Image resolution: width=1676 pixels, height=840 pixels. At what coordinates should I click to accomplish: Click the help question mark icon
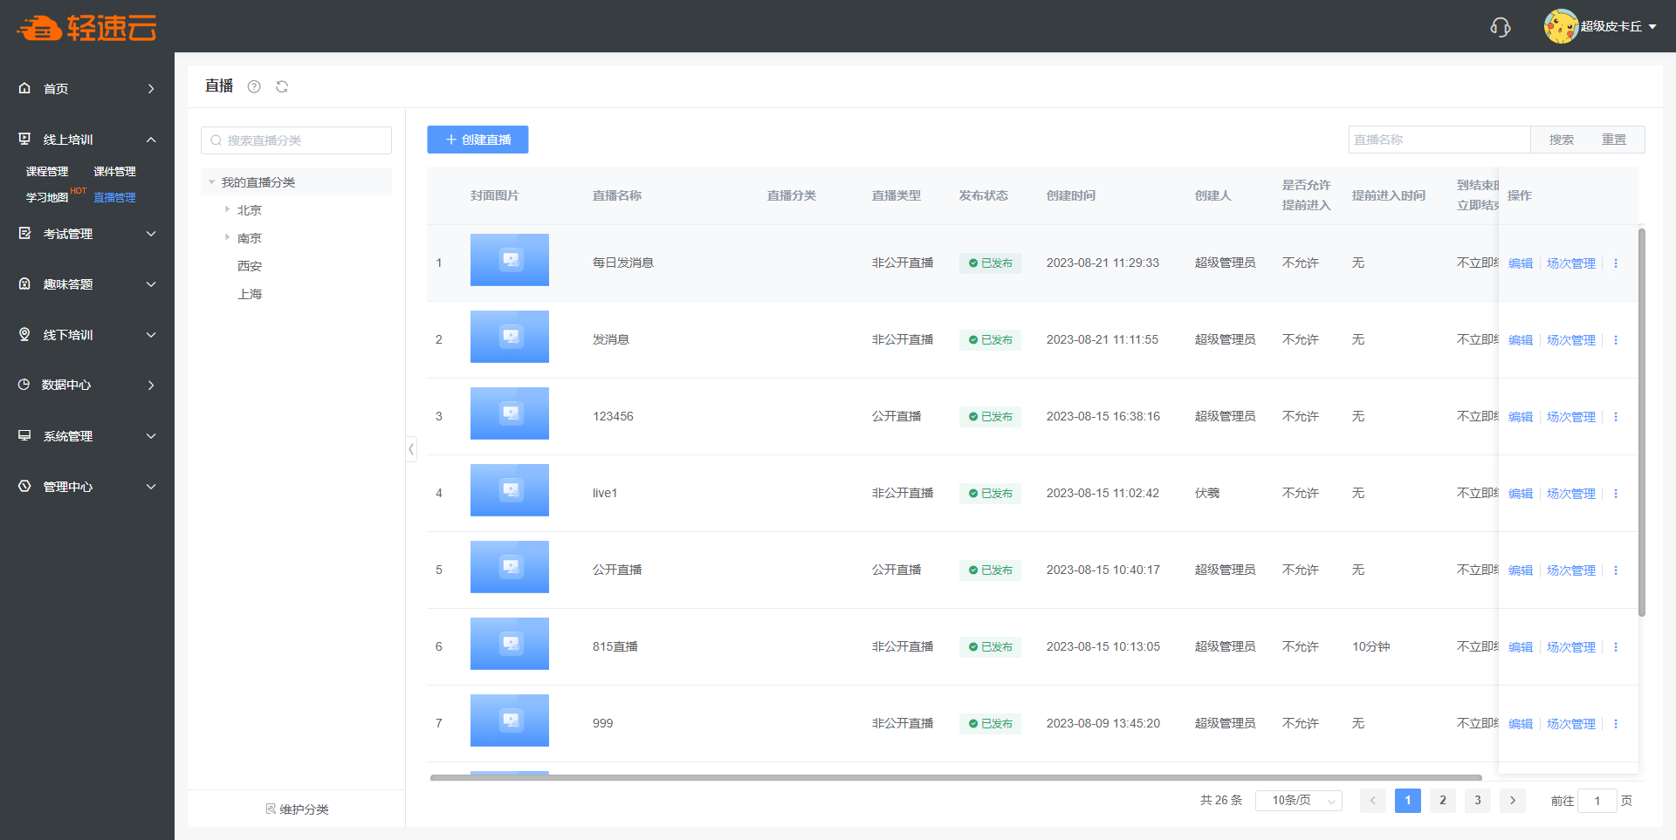[x=254, y=86]
